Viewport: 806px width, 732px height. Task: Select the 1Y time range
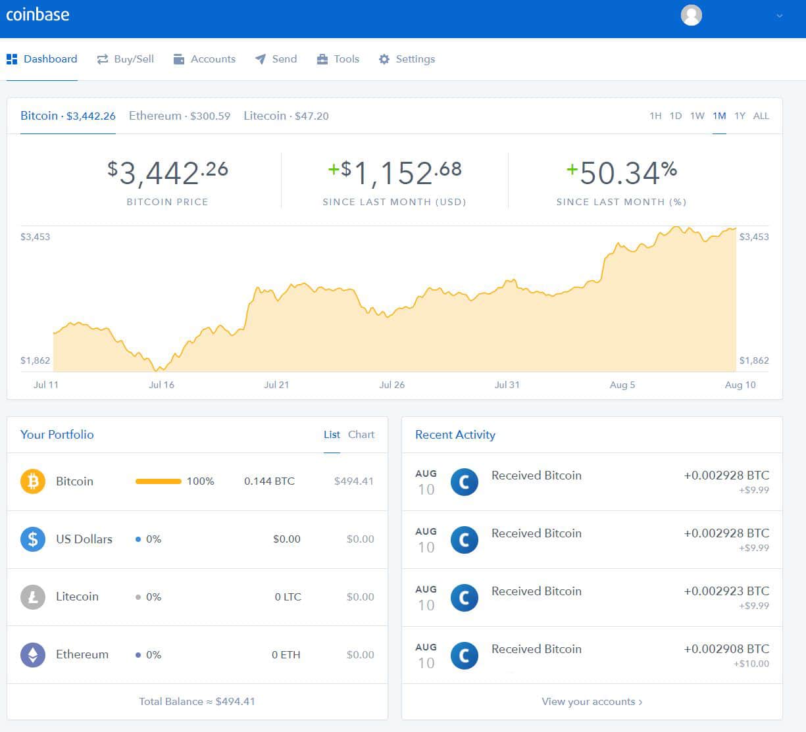point(740,116)
